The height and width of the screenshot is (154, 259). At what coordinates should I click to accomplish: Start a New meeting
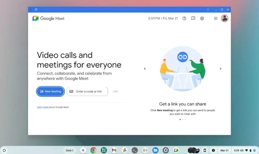[50, 91]
